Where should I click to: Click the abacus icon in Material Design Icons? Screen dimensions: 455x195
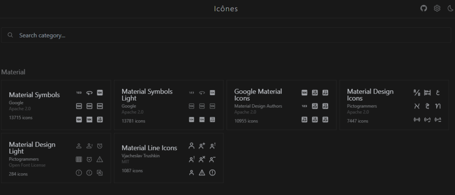[427, 93]
